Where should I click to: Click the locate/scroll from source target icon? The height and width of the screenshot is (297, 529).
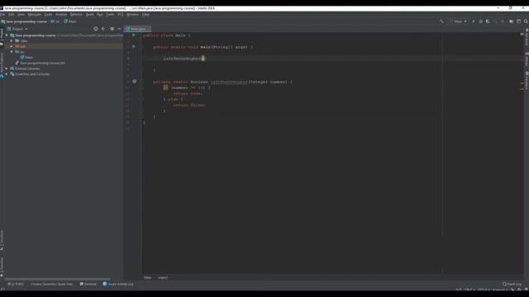(96, 29)
